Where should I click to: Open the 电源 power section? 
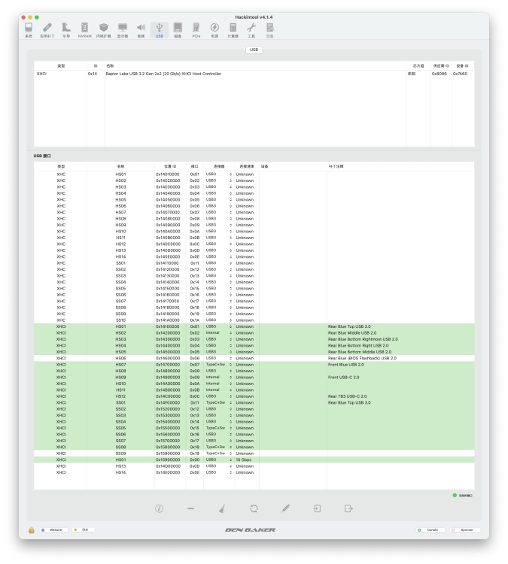pos(214,30)
